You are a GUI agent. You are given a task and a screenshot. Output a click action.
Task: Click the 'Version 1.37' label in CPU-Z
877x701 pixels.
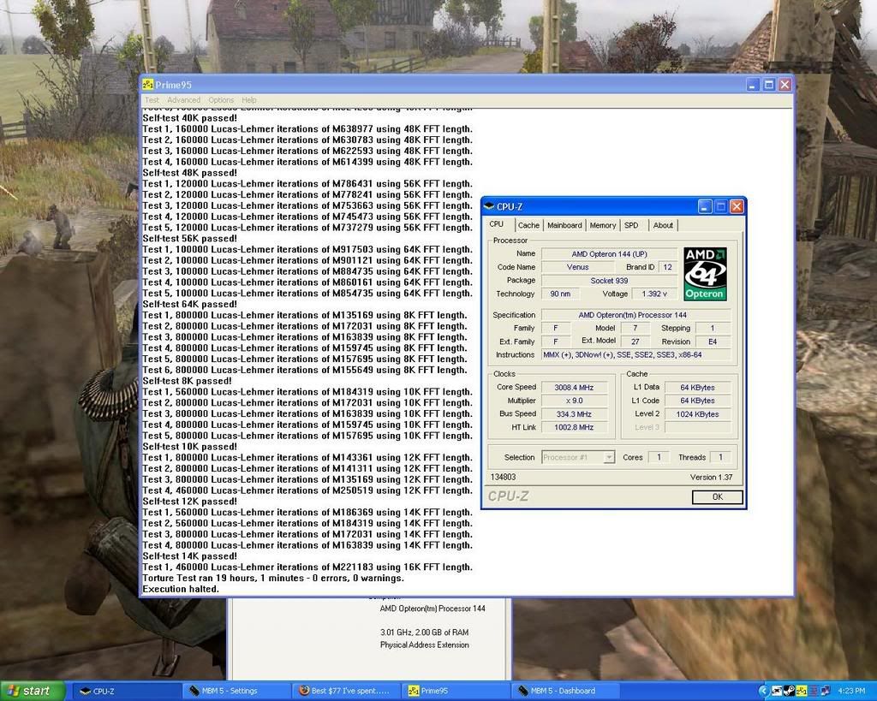tap(711, 478)
